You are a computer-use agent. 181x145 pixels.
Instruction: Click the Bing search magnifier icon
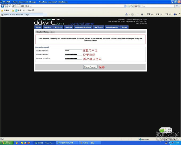[x=176, y=6]
